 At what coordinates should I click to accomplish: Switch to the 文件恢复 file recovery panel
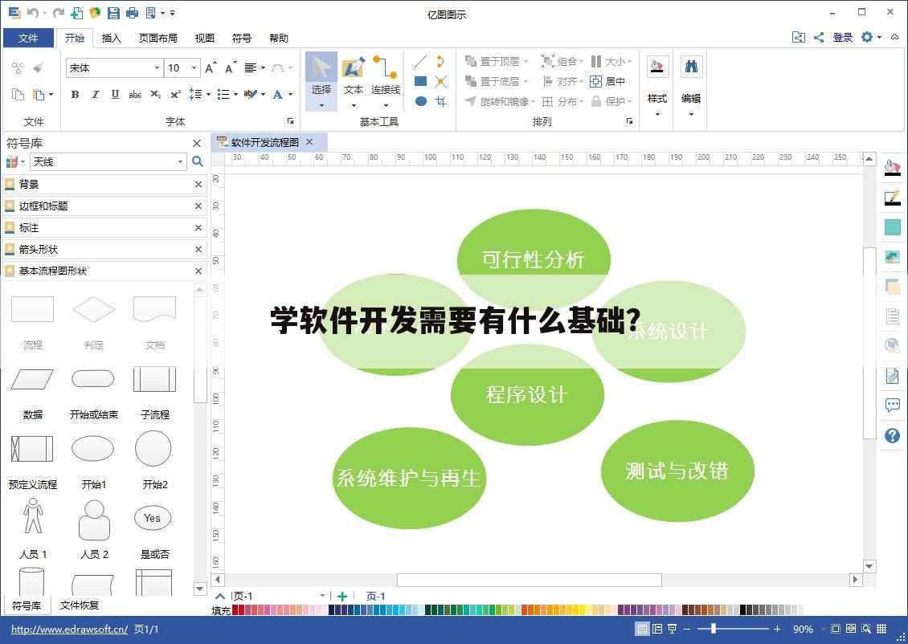[x=80, y=605]
